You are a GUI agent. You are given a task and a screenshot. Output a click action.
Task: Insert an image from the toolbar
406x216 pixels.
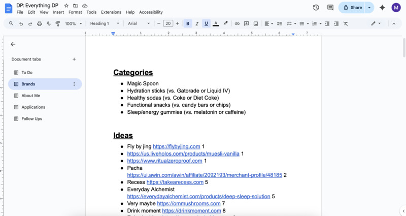[256, 23]
